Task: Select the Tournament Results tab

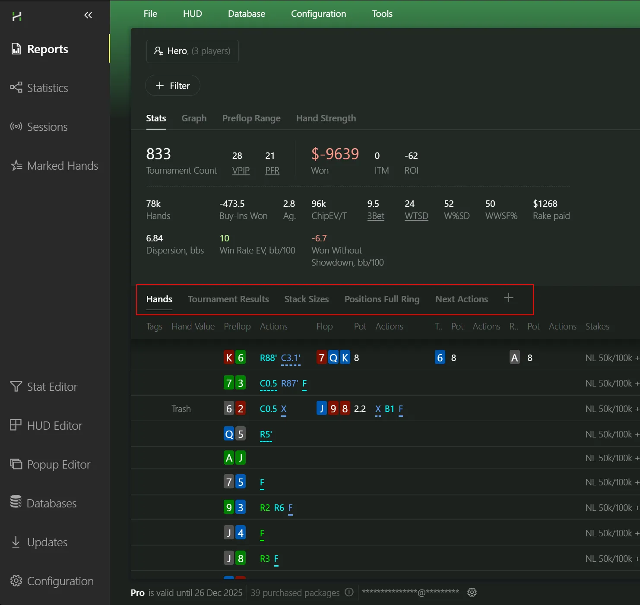Action: point(228,299)
